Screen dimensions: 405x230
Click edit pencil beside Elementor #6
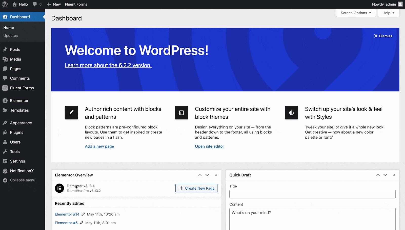point(82,223)
